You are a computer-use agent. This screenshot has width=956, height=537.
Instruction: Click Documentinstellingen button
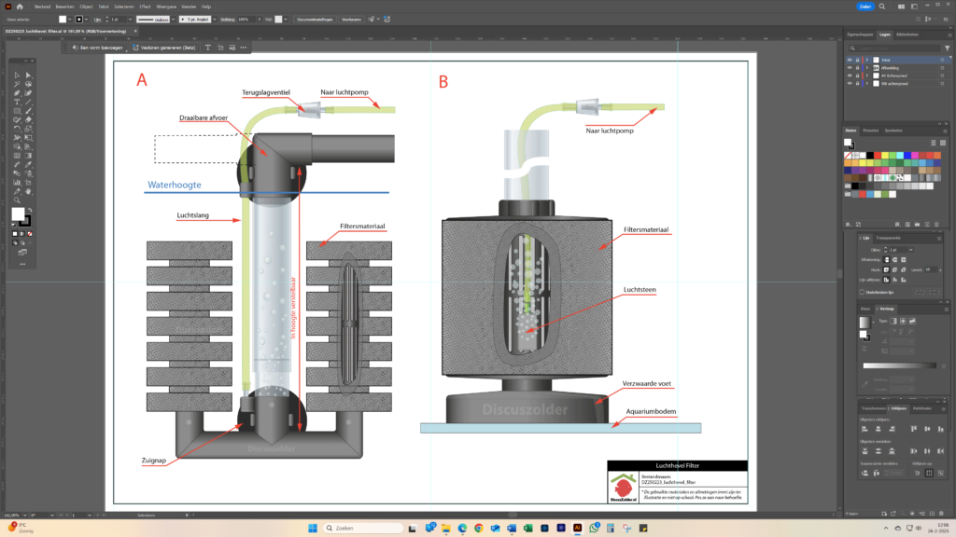click(315, 20)
